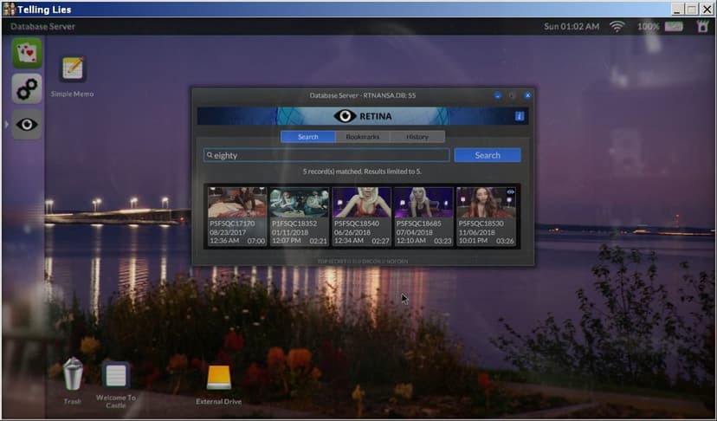Screen dimensions: 717x421
Task: Click date 08/23/2017 under clip P5FSQC17170
Action: tap(227, 232)
